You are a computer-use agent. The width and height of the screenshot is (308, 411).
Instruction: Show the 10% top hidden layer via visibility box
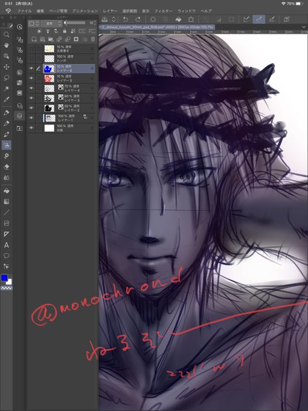31,49
